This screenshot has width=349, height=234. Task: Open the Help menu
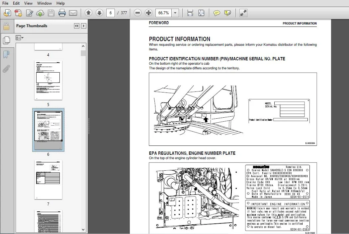[x=60, y=3]
